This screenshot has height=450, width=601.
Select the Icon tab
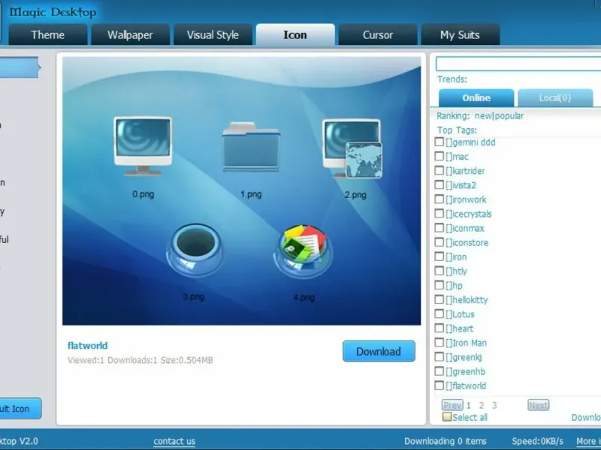pyautogui.click(x=295, y=34)
